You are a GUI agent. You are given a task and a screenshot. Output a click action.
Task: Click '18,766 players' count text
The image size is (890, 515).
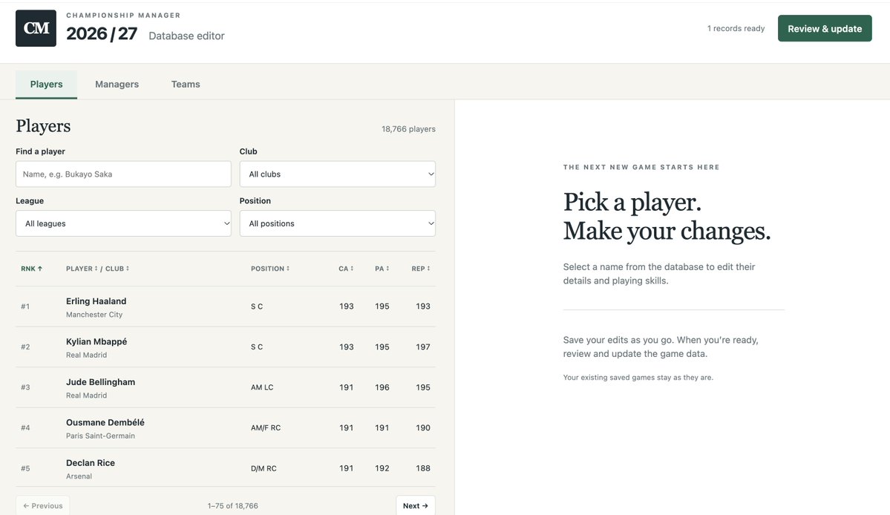point(409,129)
